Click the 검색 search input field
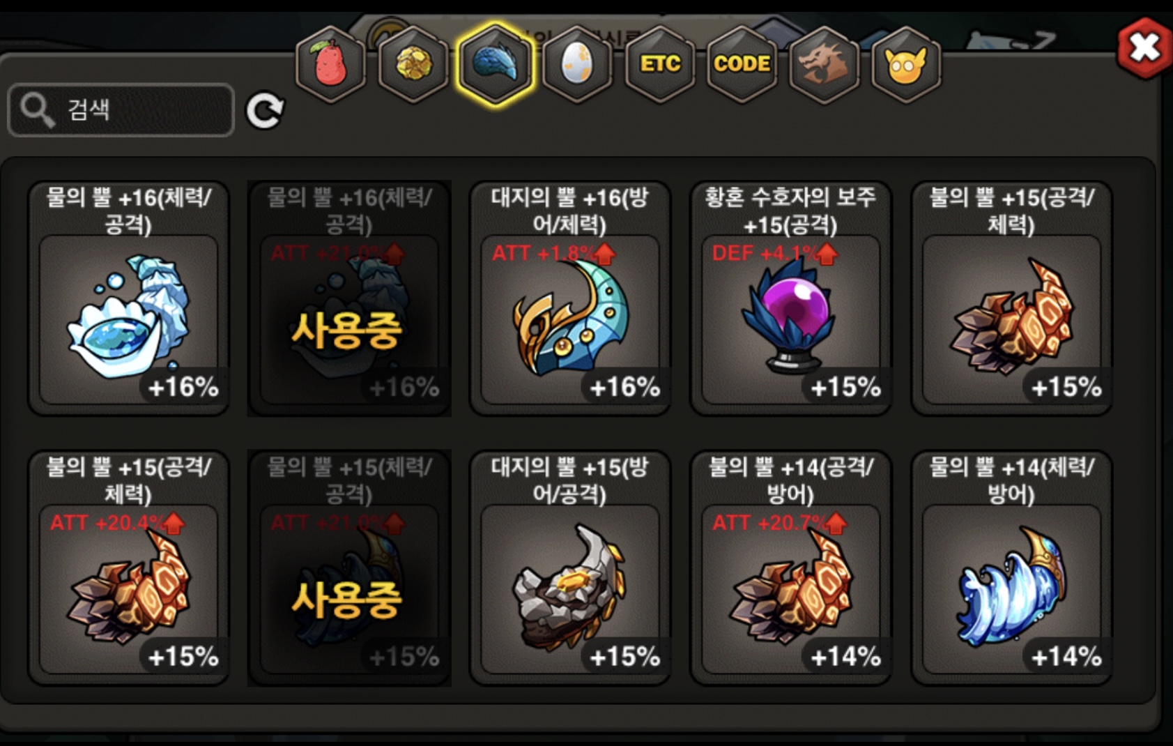 pos(121,109)
